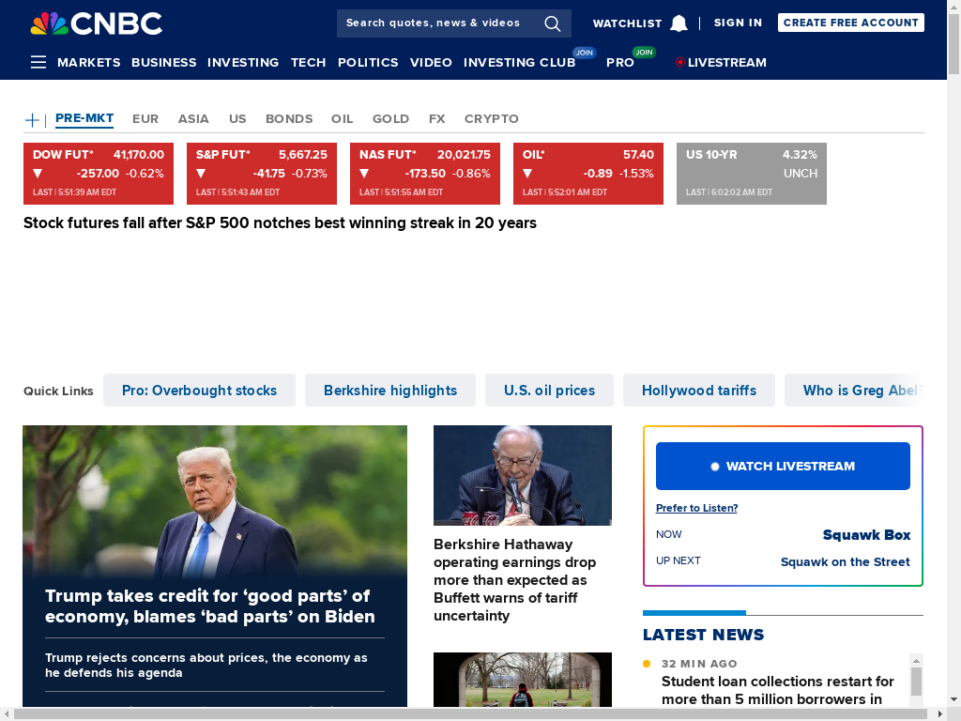The image size is (961, 721).
Task: Open Investing Club in the nav bar
Action: (x=519, y=63)
